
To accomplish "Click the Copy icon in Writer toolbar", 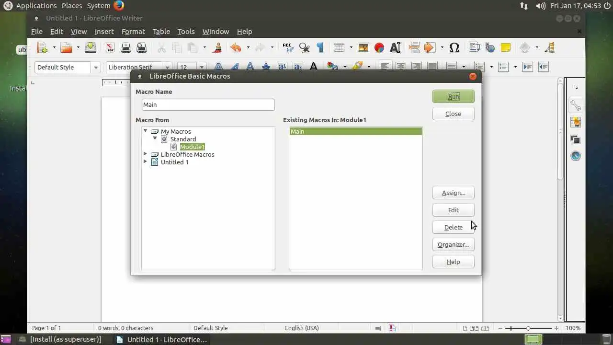I will [x=177, y=47].
